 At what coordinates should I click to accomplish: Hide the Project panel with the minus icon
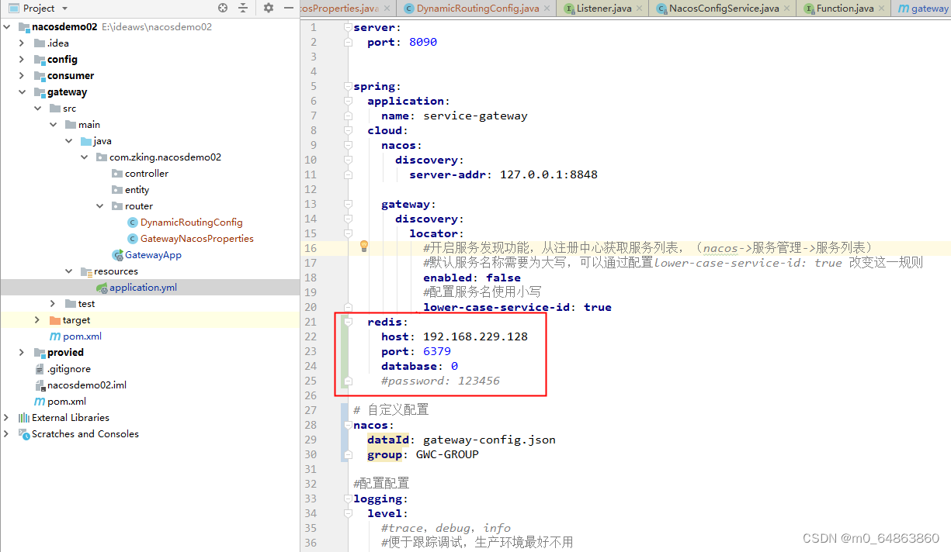tap(289, 8)
